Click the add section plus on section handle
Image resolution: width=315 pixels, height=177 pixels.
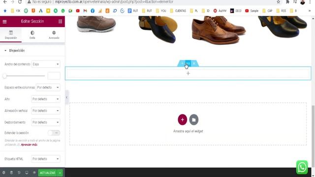[x=182, y=63]
